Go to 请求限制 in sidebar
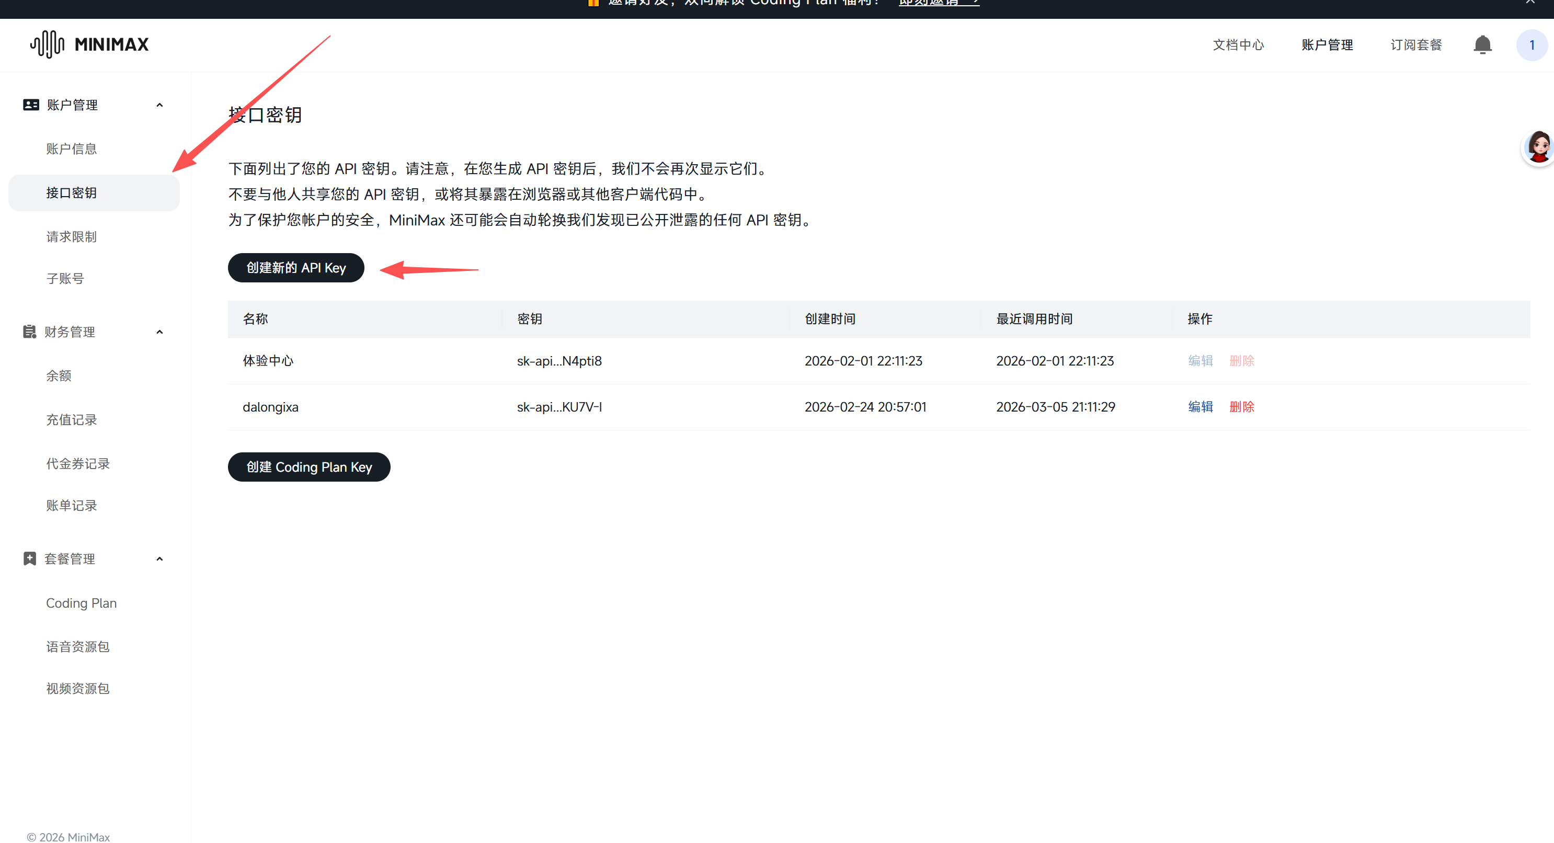Viewport: 1554px width, 843px height. pos(71,236)
